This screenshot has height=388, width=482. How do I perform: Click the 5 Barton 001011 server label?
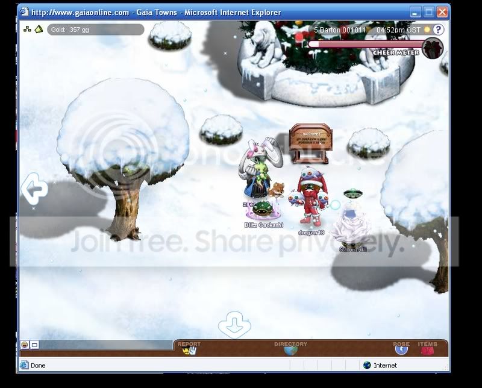[x=340, y=30]
